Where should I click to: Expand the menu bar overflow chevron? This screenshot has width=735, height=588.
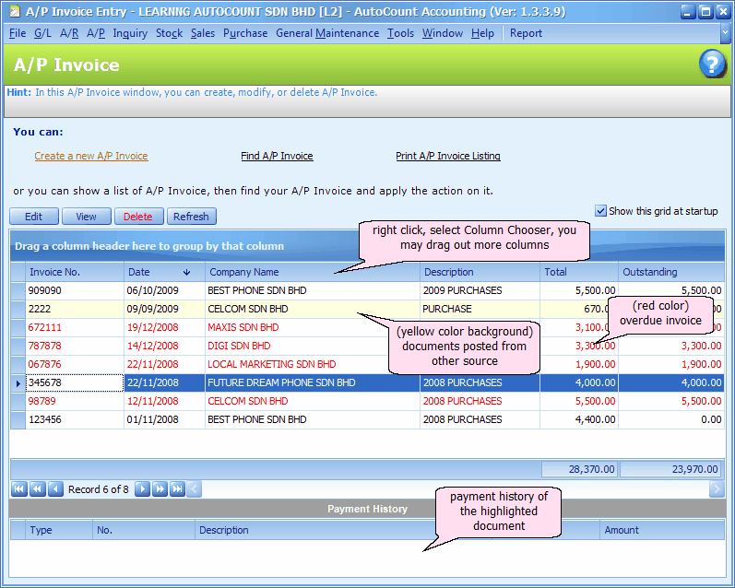click(x=725, y=33)
